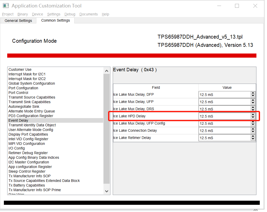Decrease Ice Lake Mux Delay, UFP Config value
This screenshot has height=212, width=267.
tap(253, 125)
